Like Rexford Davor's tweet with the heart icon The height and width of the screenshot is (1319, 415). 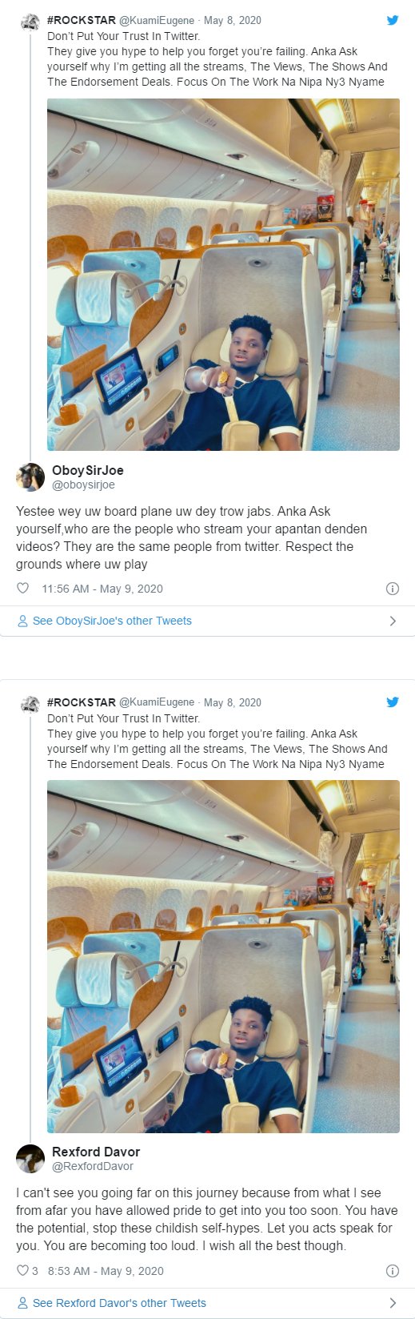(x=22, y=1271)
